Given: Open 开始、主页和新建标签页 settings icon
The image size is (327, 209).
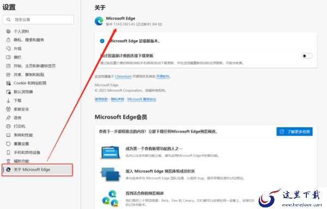Looking at the screenshot, I should click(8, 66).
